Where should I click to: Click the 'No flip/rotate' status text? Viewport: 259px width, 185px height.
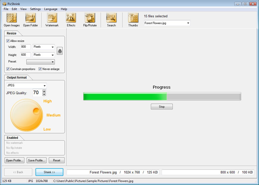(14, 148)
